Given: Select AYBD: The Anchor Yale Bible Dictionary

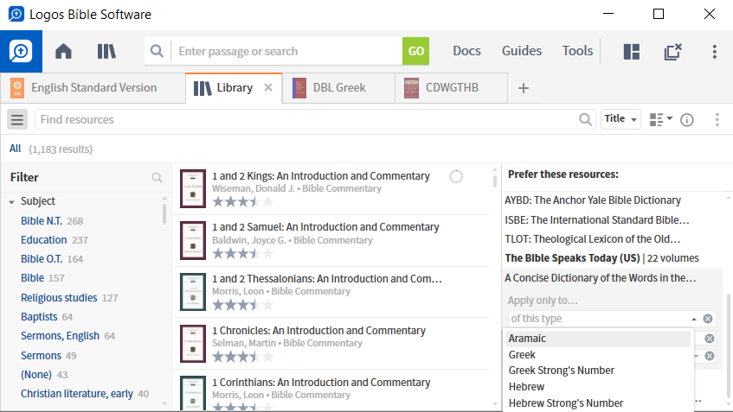Looking at the screenshot, I should point(593,200).
